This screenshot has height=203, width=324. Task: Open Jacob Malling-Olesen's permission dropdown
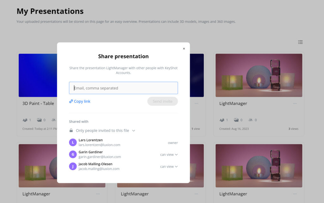tap(169, 166)
